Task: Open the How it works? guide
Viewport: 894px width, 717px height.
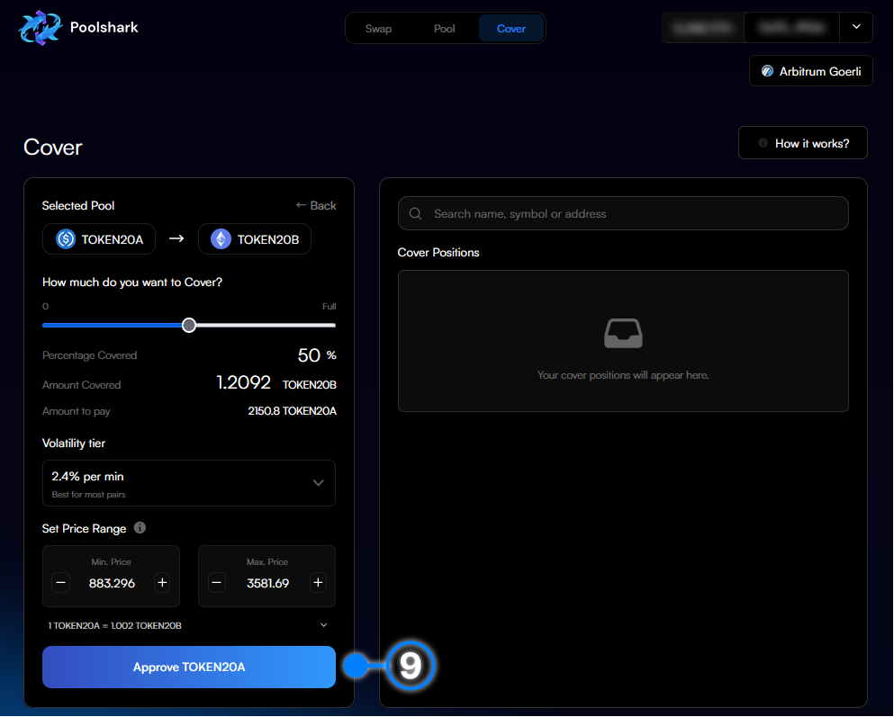Action: click(803, 143)
